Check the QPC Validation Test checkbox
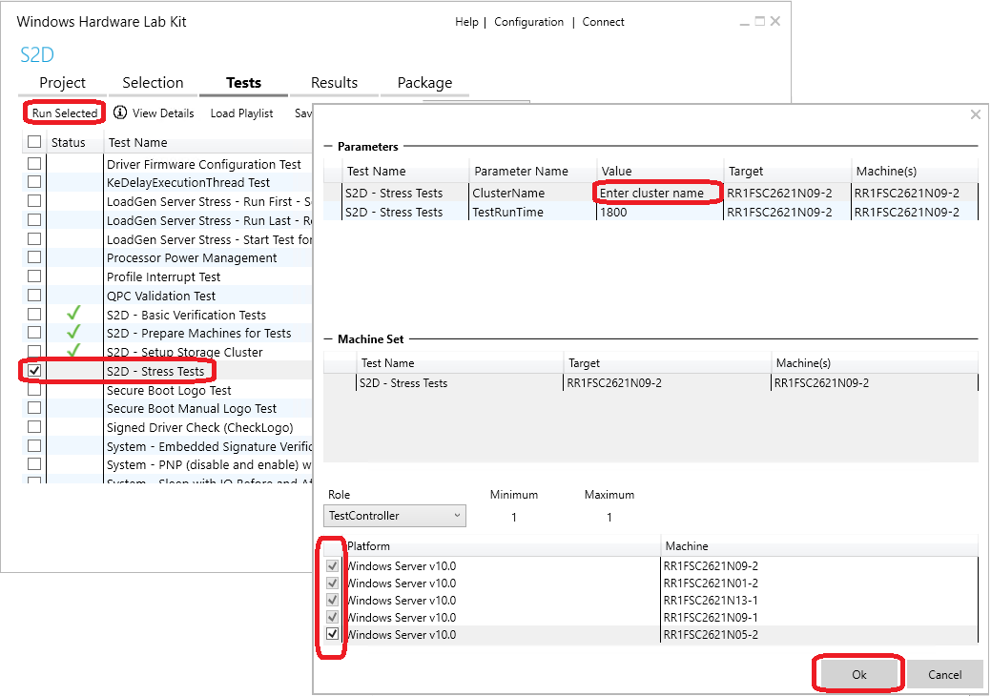 pyautogui.click(x=34, y=295)
